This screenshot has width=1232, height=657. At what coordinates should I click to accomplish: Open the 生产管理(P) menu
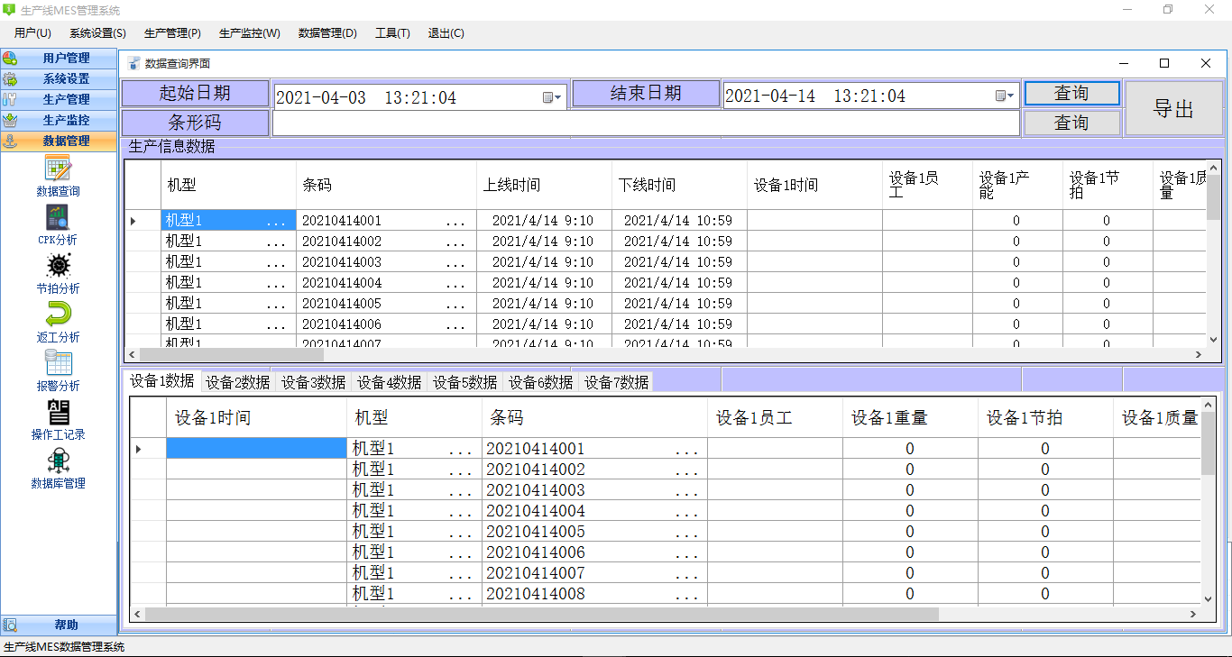pyautogui.click(x=172, y=33)
